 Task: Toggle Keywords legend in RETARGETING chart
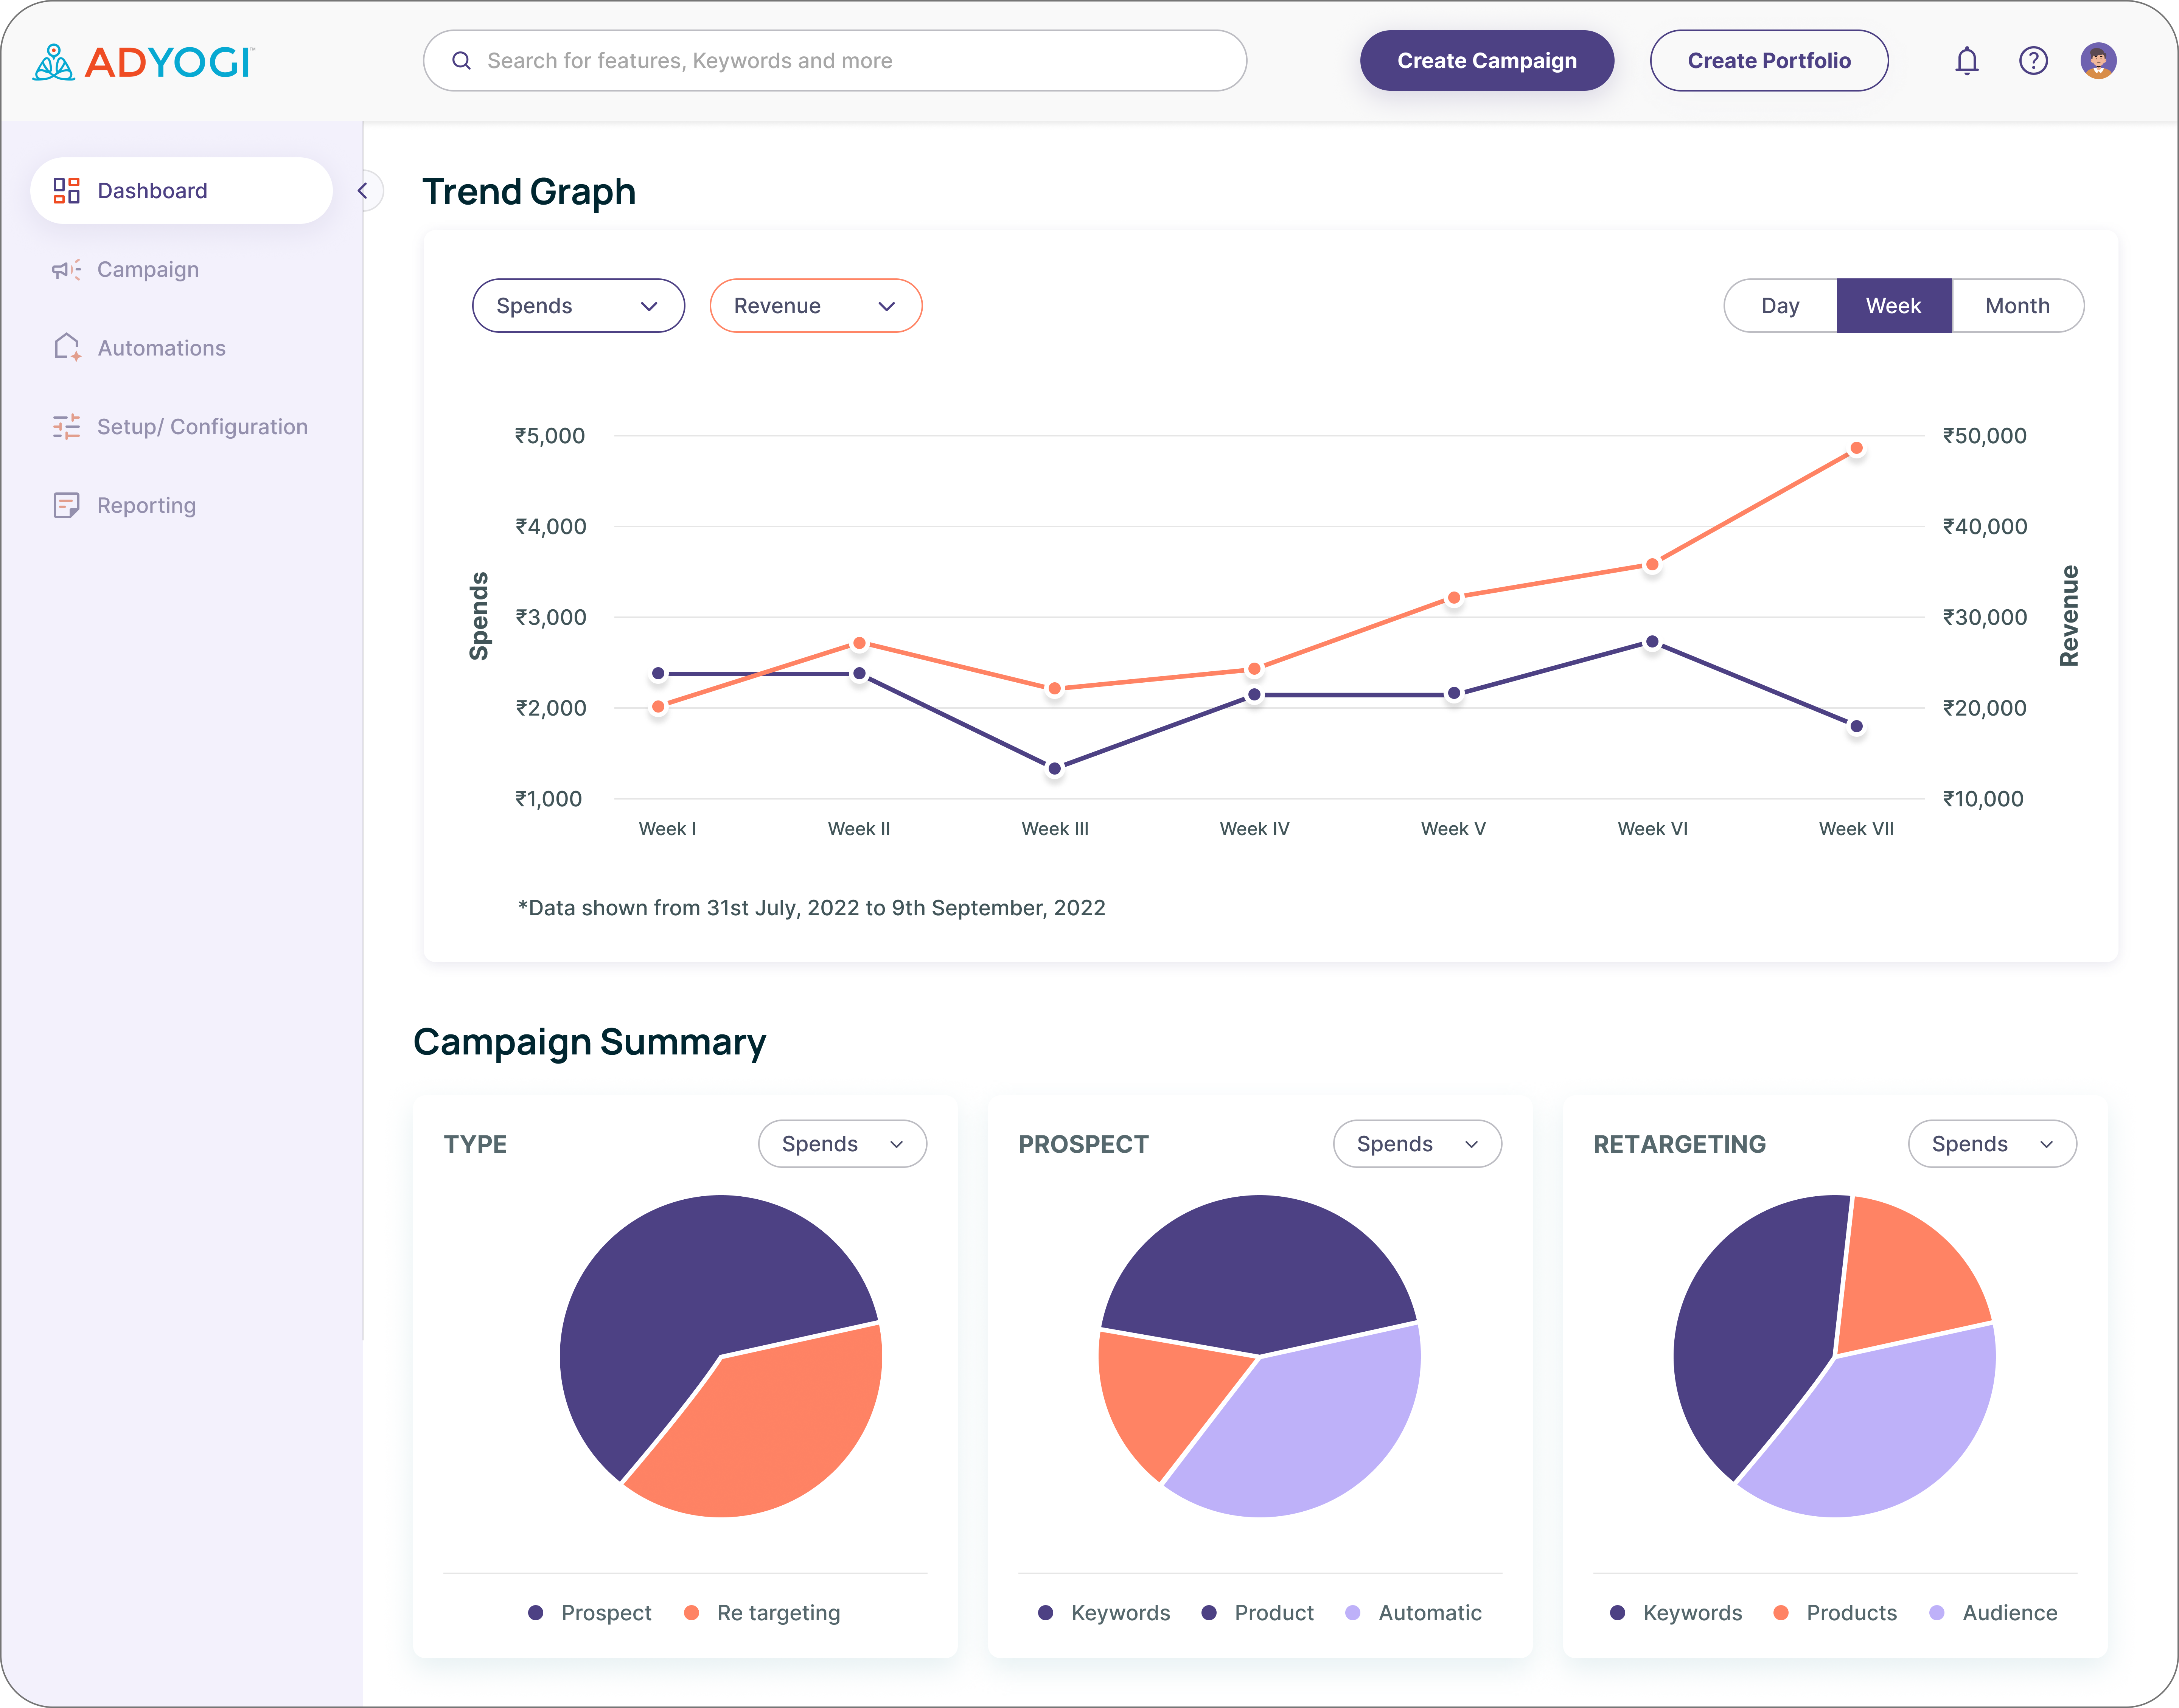click(1676, 1613)
